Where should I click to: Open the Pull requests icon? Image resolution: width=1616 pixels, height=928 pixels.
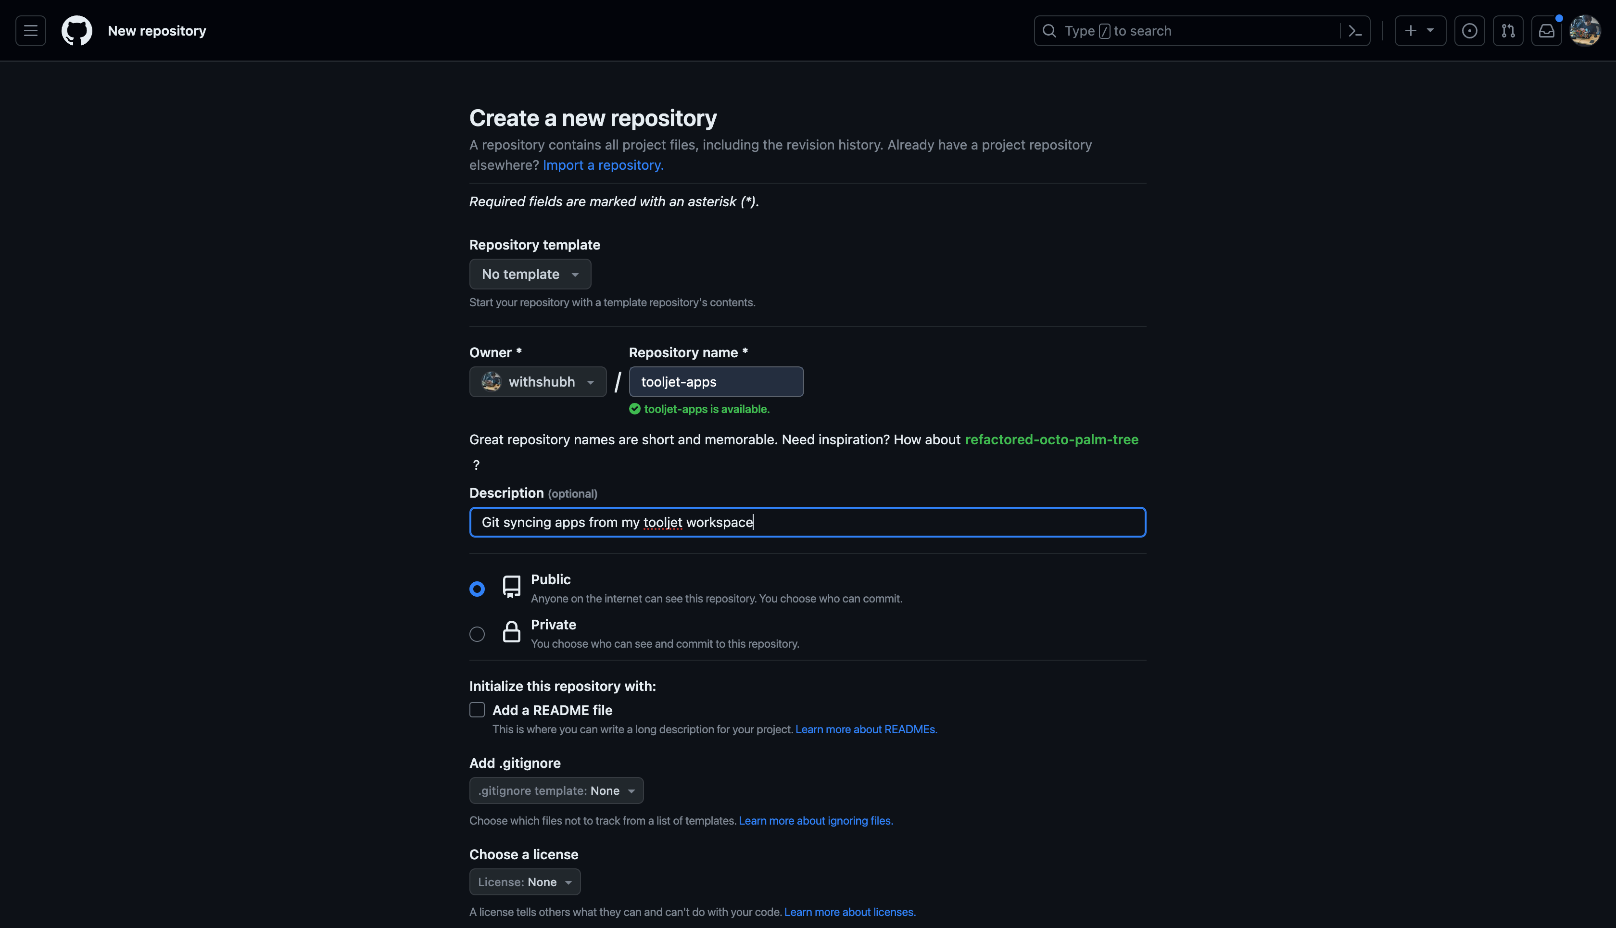(x=1508, y=31)
